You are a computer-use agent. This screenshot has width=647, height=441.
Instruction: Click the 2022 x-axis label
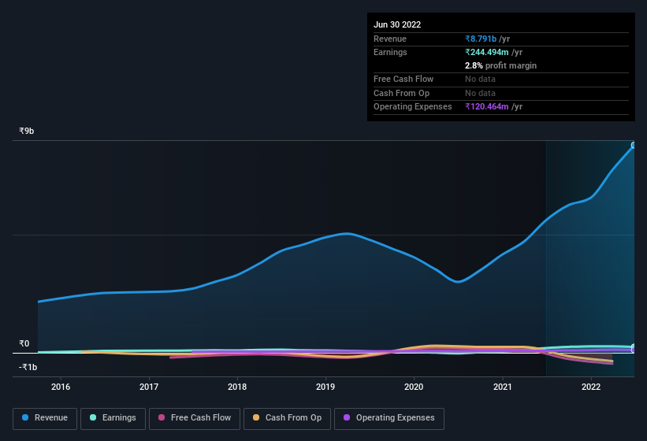[591, 387]
